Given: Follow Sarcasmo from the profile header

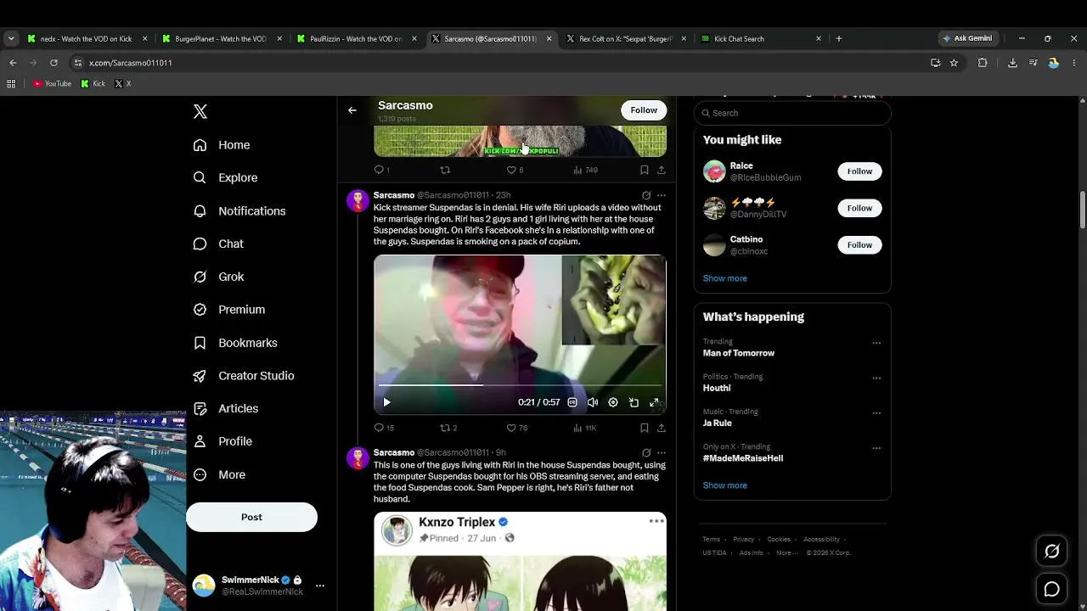Looking at the screenshot, I should pyautogui.click(x=644, y=110).
